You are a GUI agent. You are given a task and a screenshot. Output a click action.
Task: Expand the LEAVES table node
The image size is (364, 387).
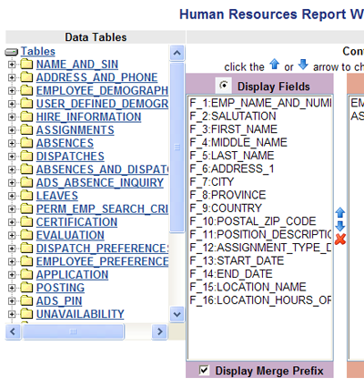coord(12,196)
